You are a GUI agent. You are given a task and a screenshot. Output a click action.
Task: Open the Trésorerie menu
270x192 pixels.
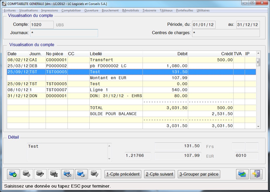[x=149, y=10]
